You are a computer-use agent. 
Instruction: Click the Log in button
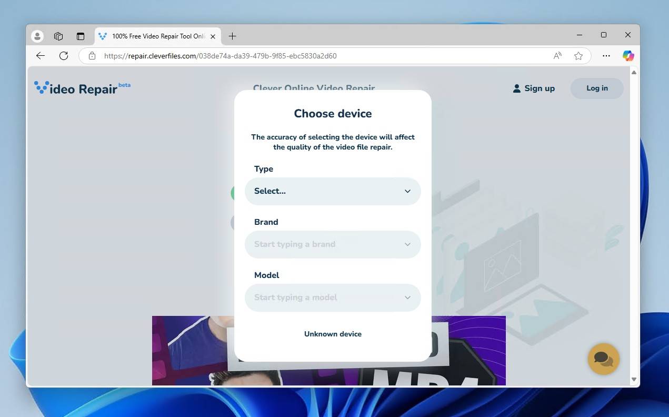[x=597, y=88]
